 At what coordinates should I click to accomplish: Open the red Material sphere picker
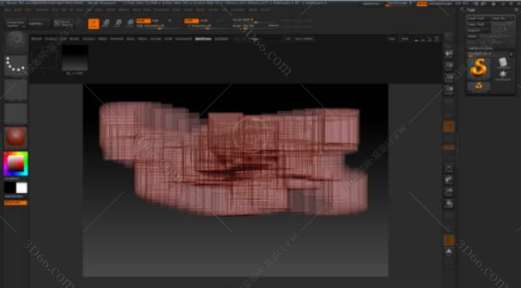[x=15, y=137]
